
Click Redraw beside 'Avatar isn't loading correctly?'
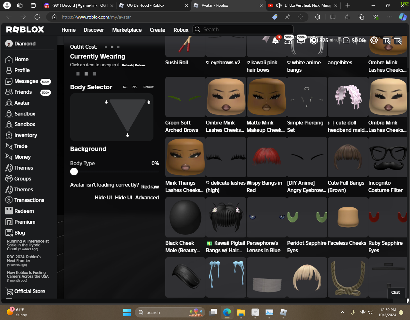150,187
